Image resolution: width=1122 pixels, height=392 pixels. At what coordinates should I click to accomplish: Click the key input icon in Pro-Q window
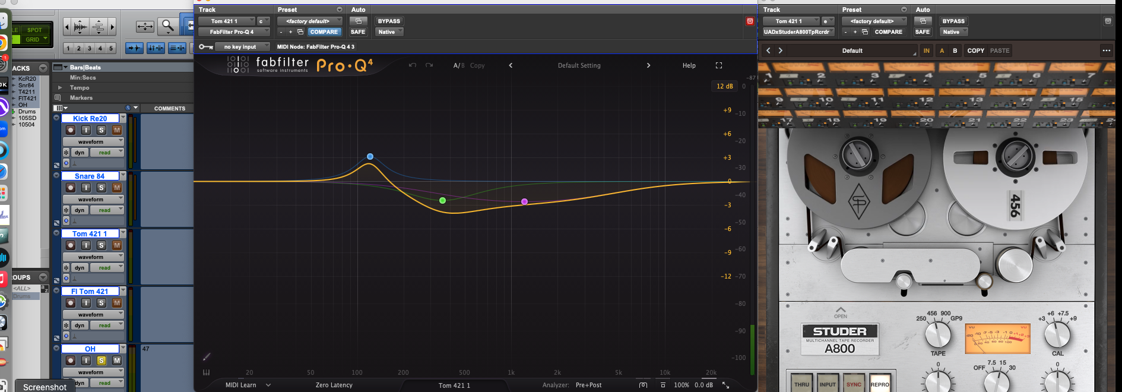pos(206,47)
